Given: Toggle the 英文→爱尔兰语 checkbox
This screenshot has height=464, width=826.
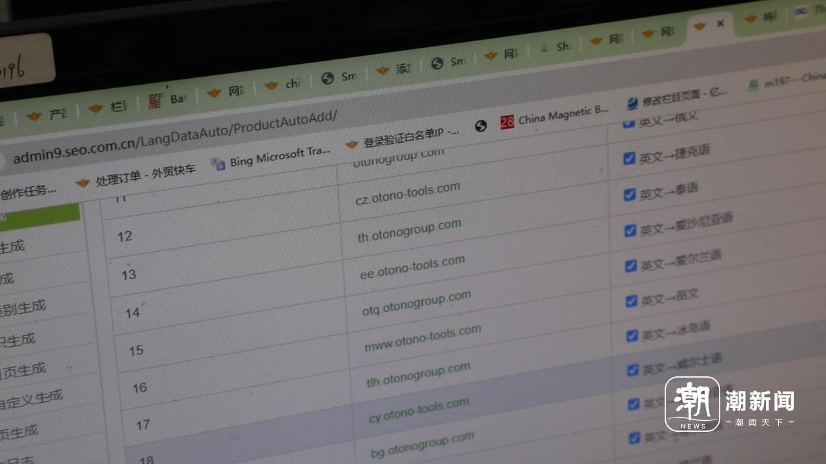Looking at the screenshot, I should [631, 266].
